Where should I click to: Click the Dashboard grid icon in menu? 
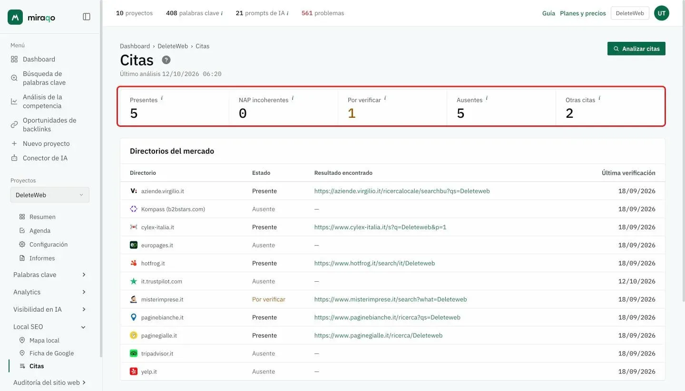pyautogui.click(x=14, y=59)
